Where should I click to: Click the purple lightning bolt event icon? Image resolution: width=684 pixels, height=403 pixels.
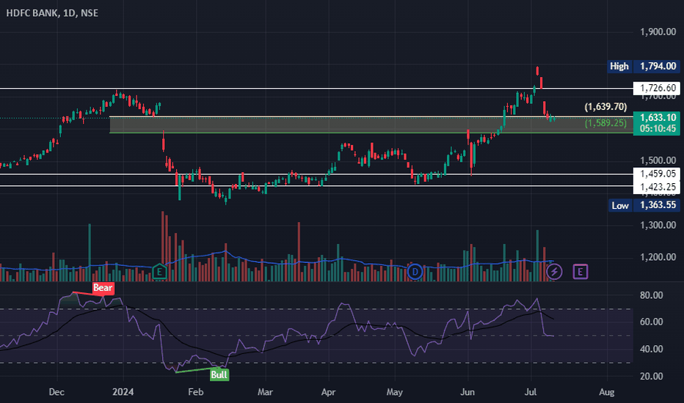554,272
